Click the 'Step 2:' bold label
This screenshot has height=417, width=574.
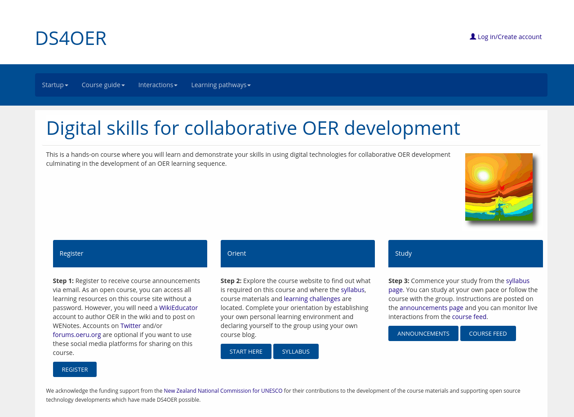[x=231, y=281]
